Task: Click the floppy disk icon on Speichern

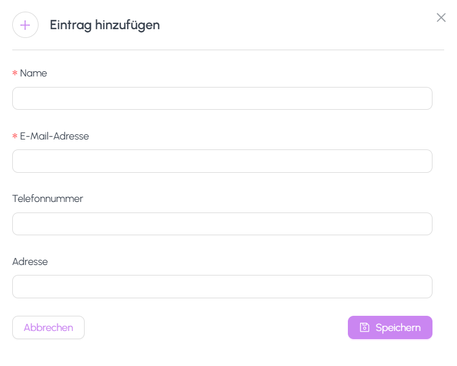Action: pyautogui.click(x=365, y=327)
